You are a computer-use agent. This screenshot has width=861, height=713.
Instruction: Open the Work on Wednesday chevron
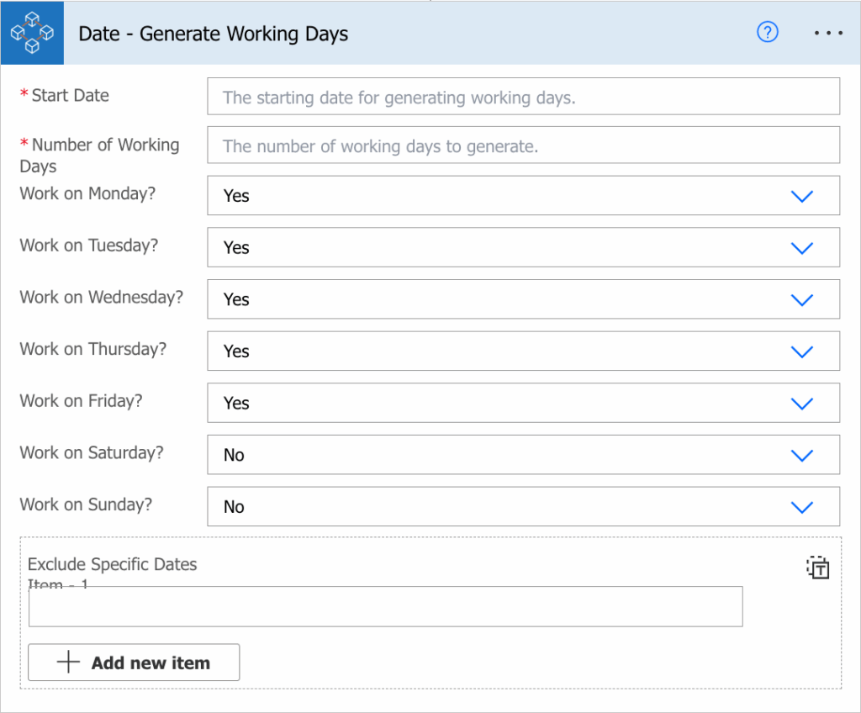click(801, 300)
